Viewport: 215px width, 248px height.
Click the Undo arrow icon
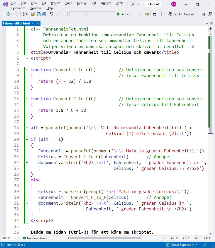[52, 14]
